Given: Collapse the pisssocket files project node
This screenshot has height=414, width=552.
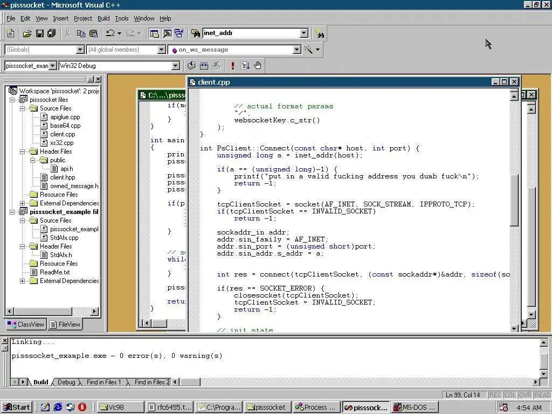Looking at the screenshot, I should [x=12, y=100].
